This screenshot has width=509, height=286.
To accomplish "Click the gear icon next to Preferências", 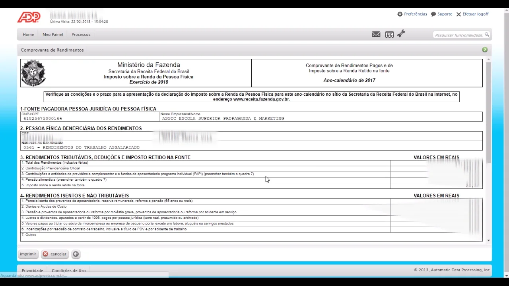I will coord(400,14).
